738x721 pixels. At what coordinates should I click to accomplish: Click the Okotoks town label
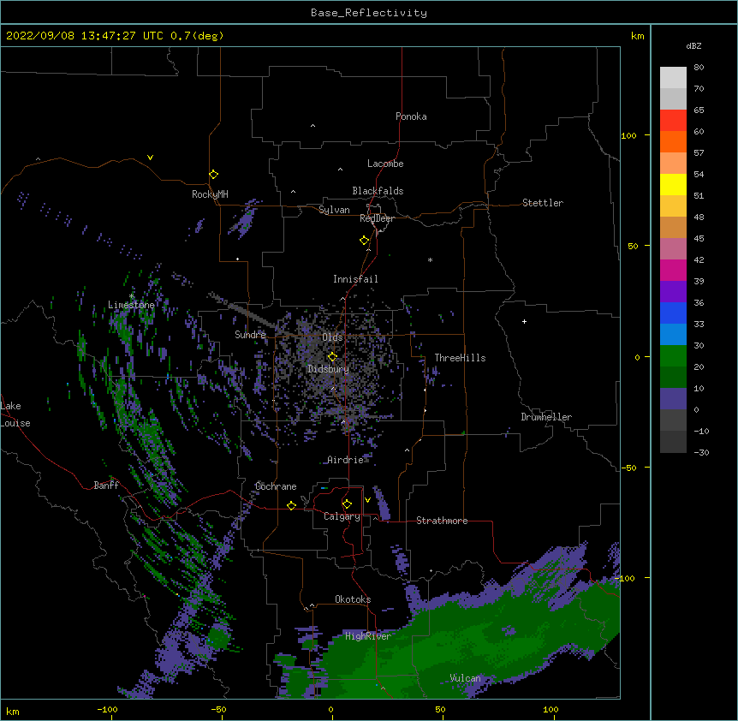click(x=353, y=599)
